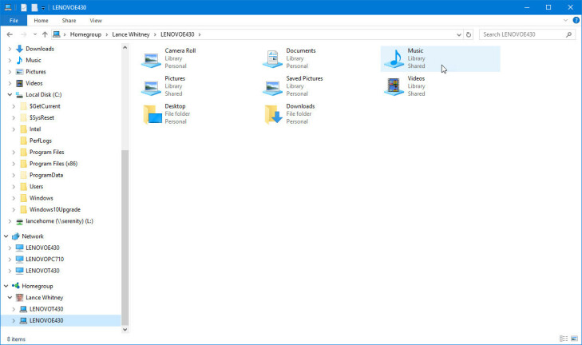
Task: Expand the ribbon with chevron
Action: [x=566, y=21]
